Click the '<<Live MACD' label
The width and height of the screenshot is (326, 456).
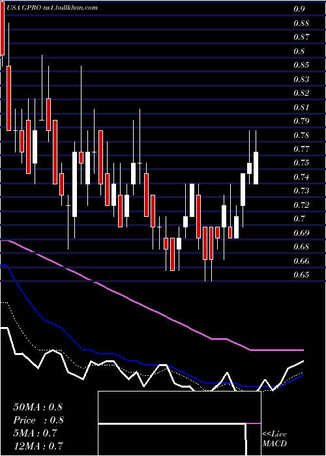[274, 439]
